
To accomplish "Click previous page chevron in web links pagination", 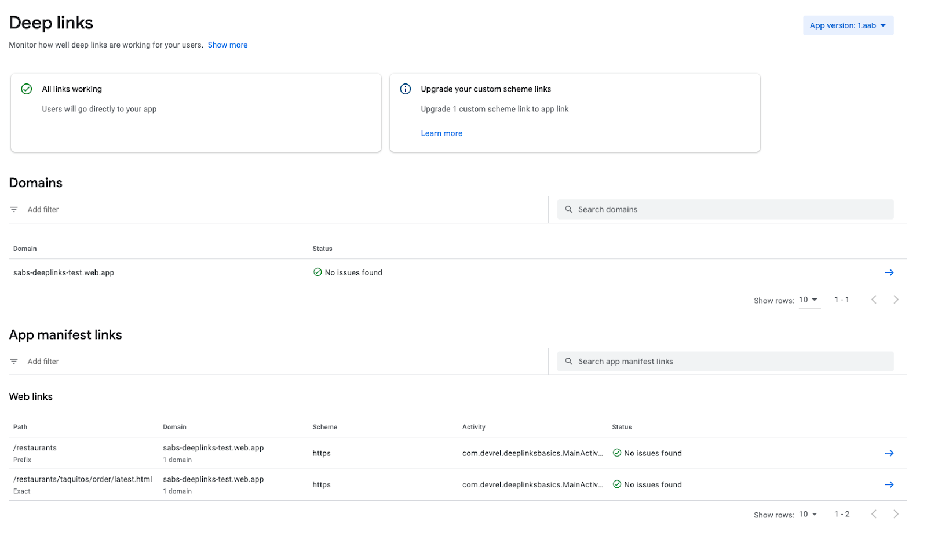I will (874, 513).
